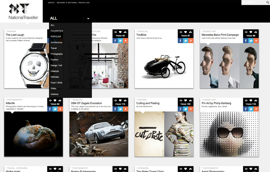This screenshot has height=172, width=270.
Task: Click the NationalTraveller logo
Action: click(x=23, y=11)
